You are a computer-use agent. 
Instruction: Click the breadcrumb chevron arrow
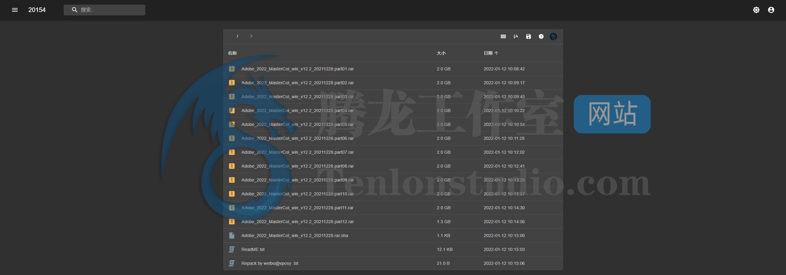pos(251,36)
